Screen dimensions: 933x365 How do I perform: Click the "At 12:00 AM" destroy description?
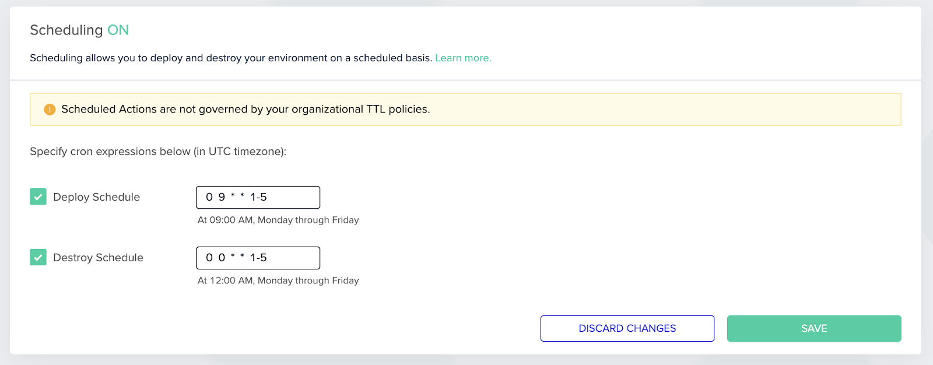278,281
